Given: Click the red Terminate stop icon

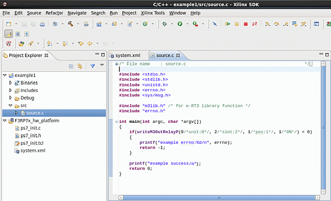Looking at the screenshot, I should (x=245, y=24).
